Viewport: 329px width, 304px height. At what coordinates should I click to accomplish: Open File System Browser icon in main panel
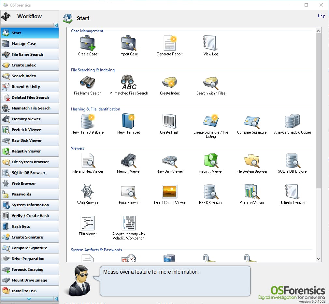tap(252, 161)
